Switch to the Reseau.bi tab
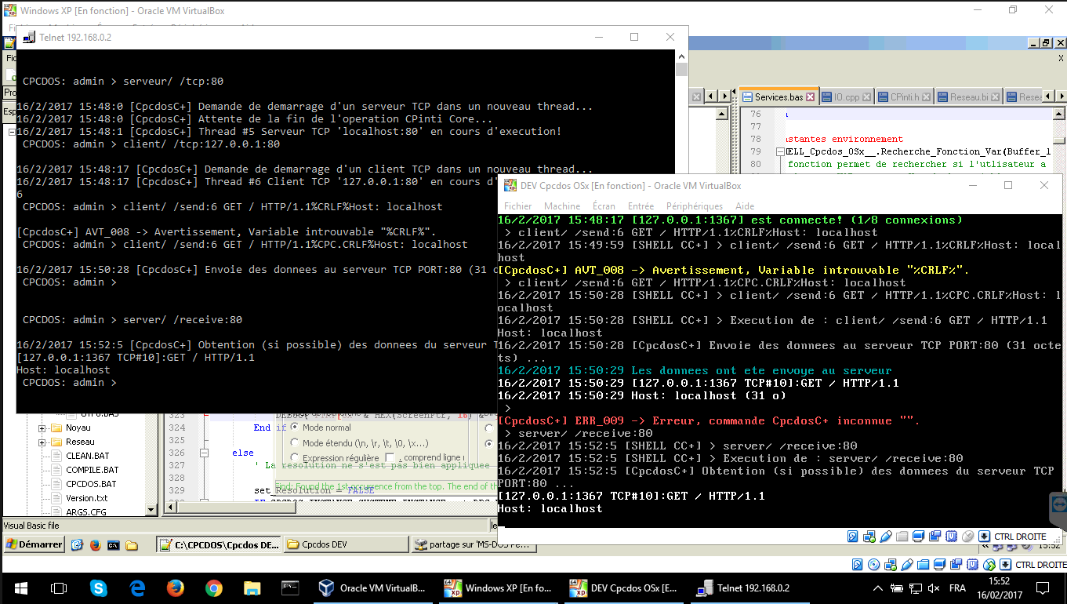 point(968,96)
